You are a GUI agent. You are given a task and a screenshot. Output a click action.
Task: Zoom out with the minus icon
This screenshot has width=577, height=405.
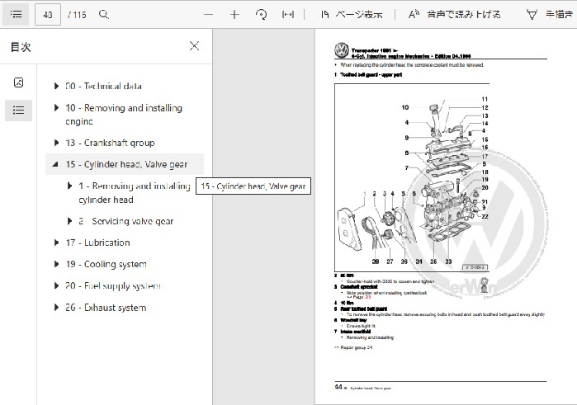pos(208,15)
